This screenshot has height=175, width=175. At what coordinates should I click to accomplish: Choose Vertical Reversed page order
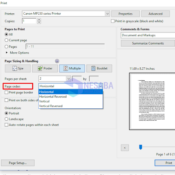point(71,106)
